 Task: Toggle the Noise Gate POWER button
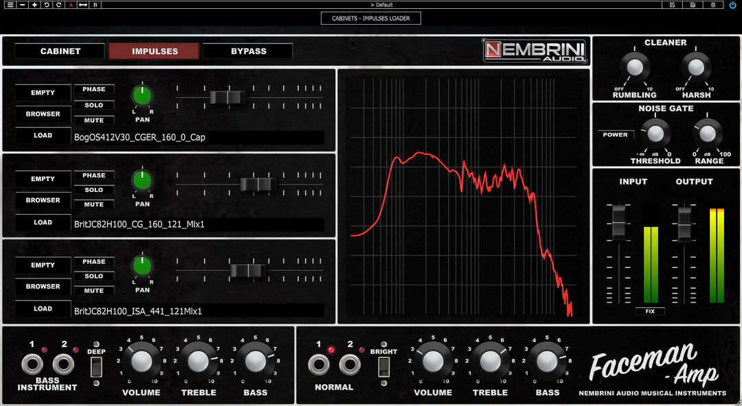[615, 134]
